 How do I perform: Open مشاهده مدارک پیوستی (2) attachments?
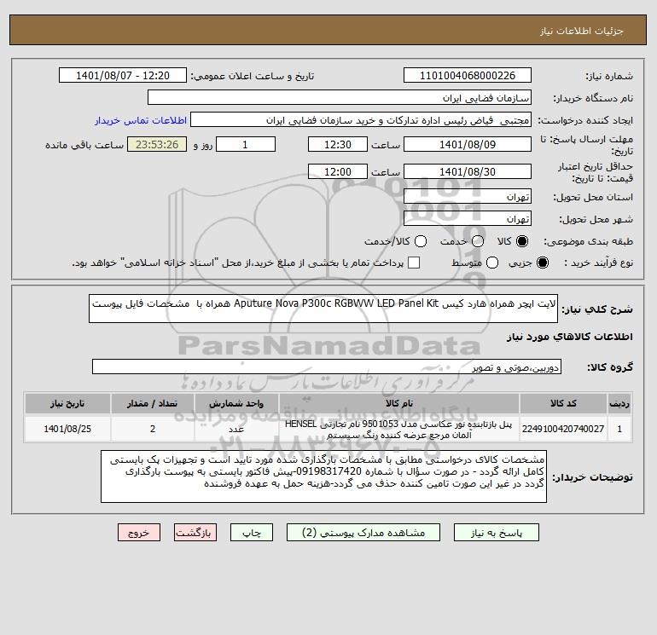click(363, 533)
